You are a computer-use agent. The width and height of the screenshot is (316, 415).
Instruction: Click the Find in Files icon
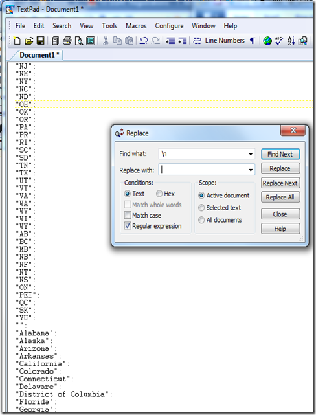pos(302,41)
